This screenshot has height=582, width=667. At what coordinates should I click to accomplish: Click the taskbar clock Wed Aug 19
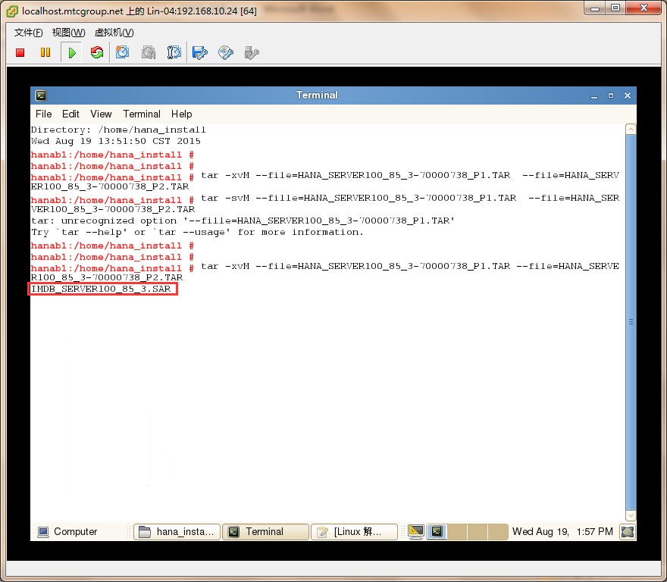(562, 532)
